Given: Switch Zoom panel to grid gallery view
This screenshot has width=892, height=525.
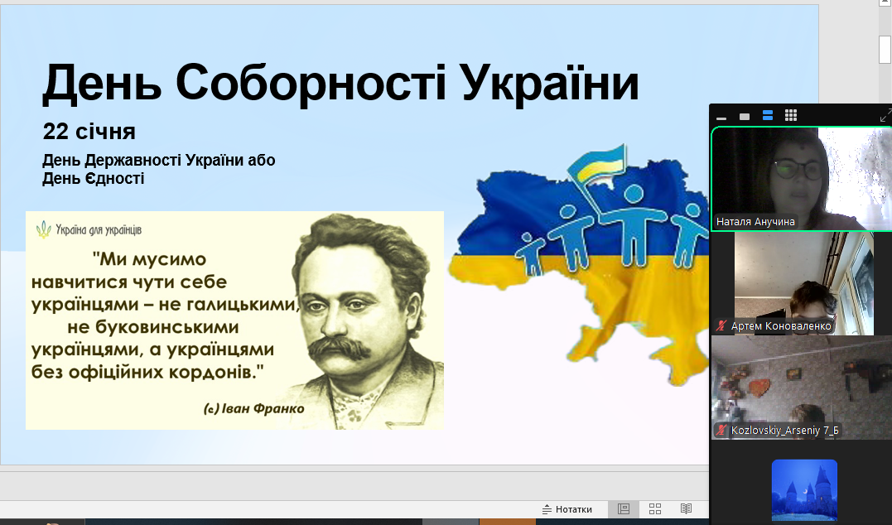Looking at the screenshot, I should coord(791,116).
